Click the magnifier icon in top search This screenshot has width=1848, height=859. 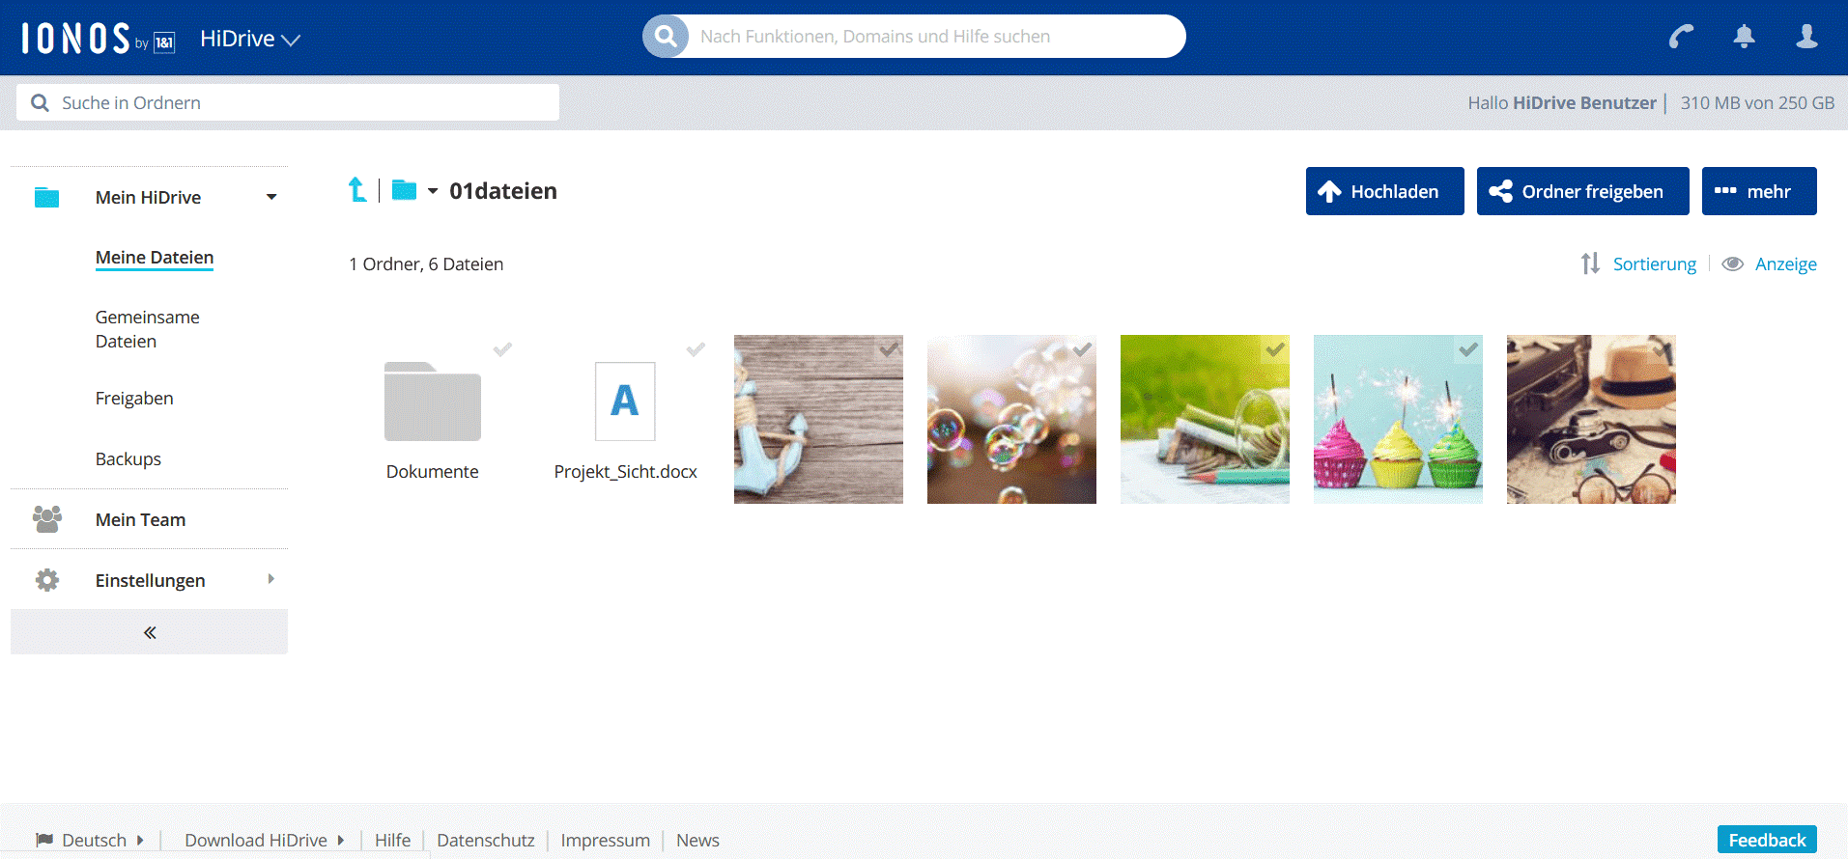[666, 36]
